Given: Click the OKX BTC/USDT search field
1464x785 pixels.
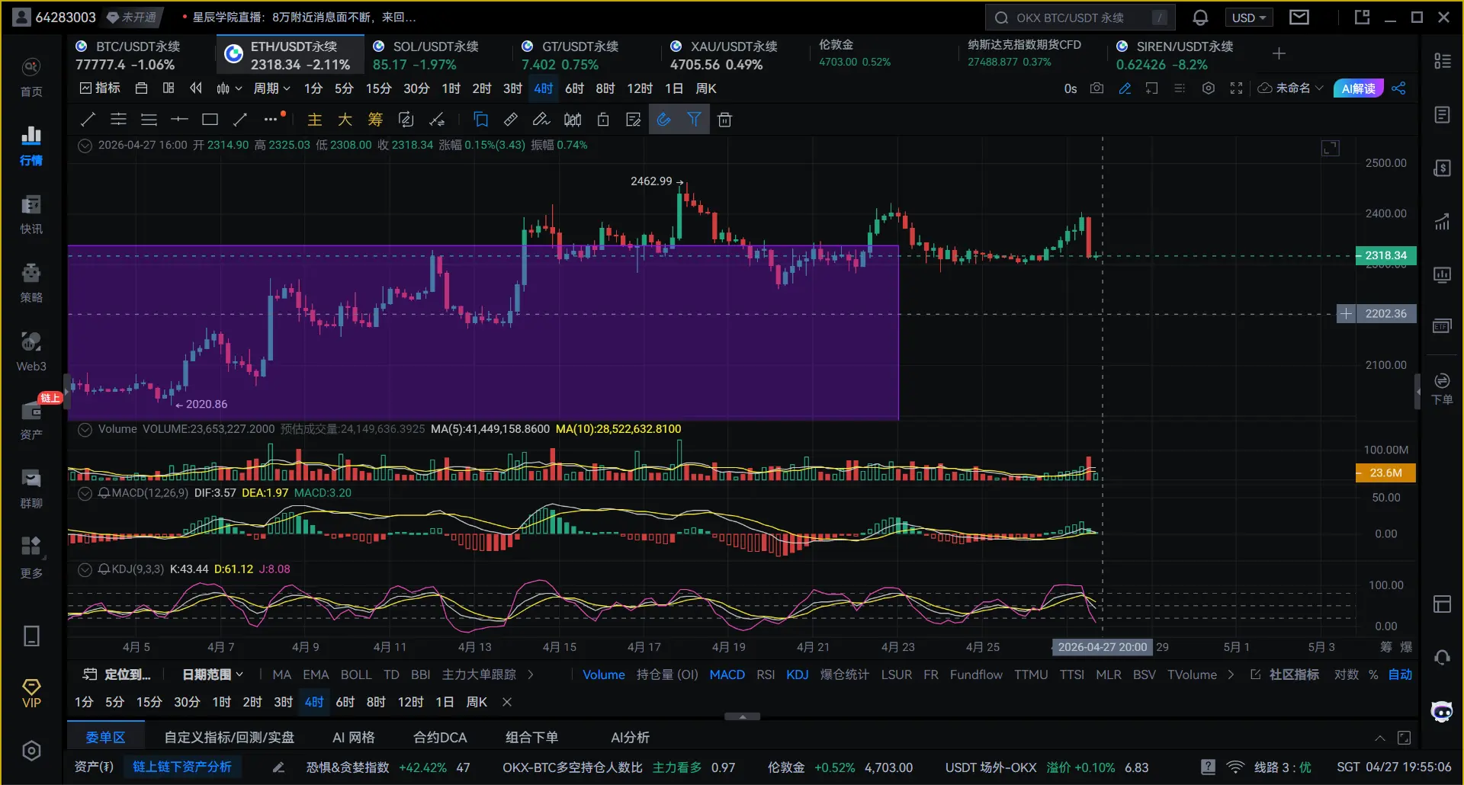Looking at the screenshot, I should pos(1079,18).
